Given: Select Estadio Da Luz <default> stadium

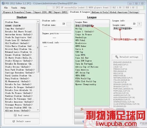Looking at the screenshot, I should pyautogui.click(x=20, y=84).
